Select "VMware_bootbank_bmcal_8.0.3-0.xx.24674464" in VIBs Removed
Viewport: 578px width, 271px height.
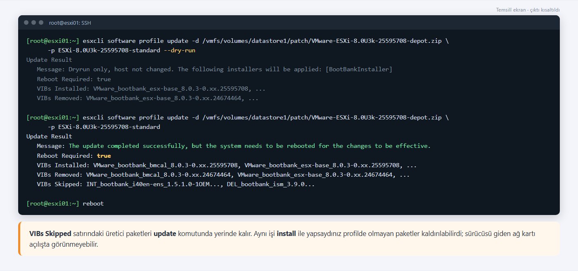tap(159, 175)
